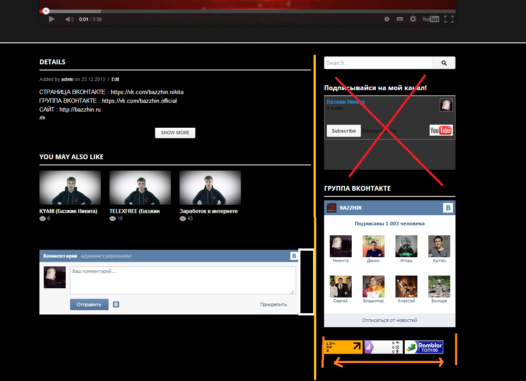Image resolution: width=526 pixels, height=381 pixels.
Task: Open Володя member avatar
Action: pos(439,287)
